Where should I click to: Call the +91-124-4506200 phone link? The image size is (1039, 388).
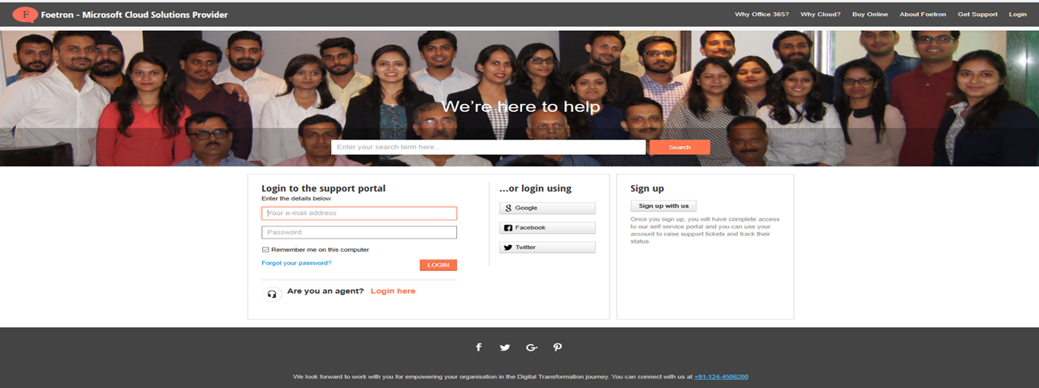click(722, 377)
